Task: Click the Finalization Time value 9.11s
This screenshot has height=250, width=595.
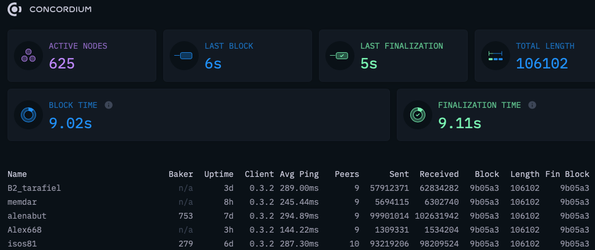Action: point(460,123)
